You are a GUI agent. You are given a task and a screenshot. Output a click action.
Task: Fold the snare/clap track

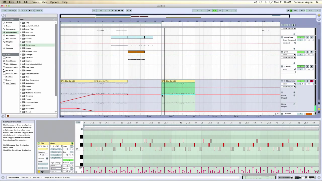[282, 37]
